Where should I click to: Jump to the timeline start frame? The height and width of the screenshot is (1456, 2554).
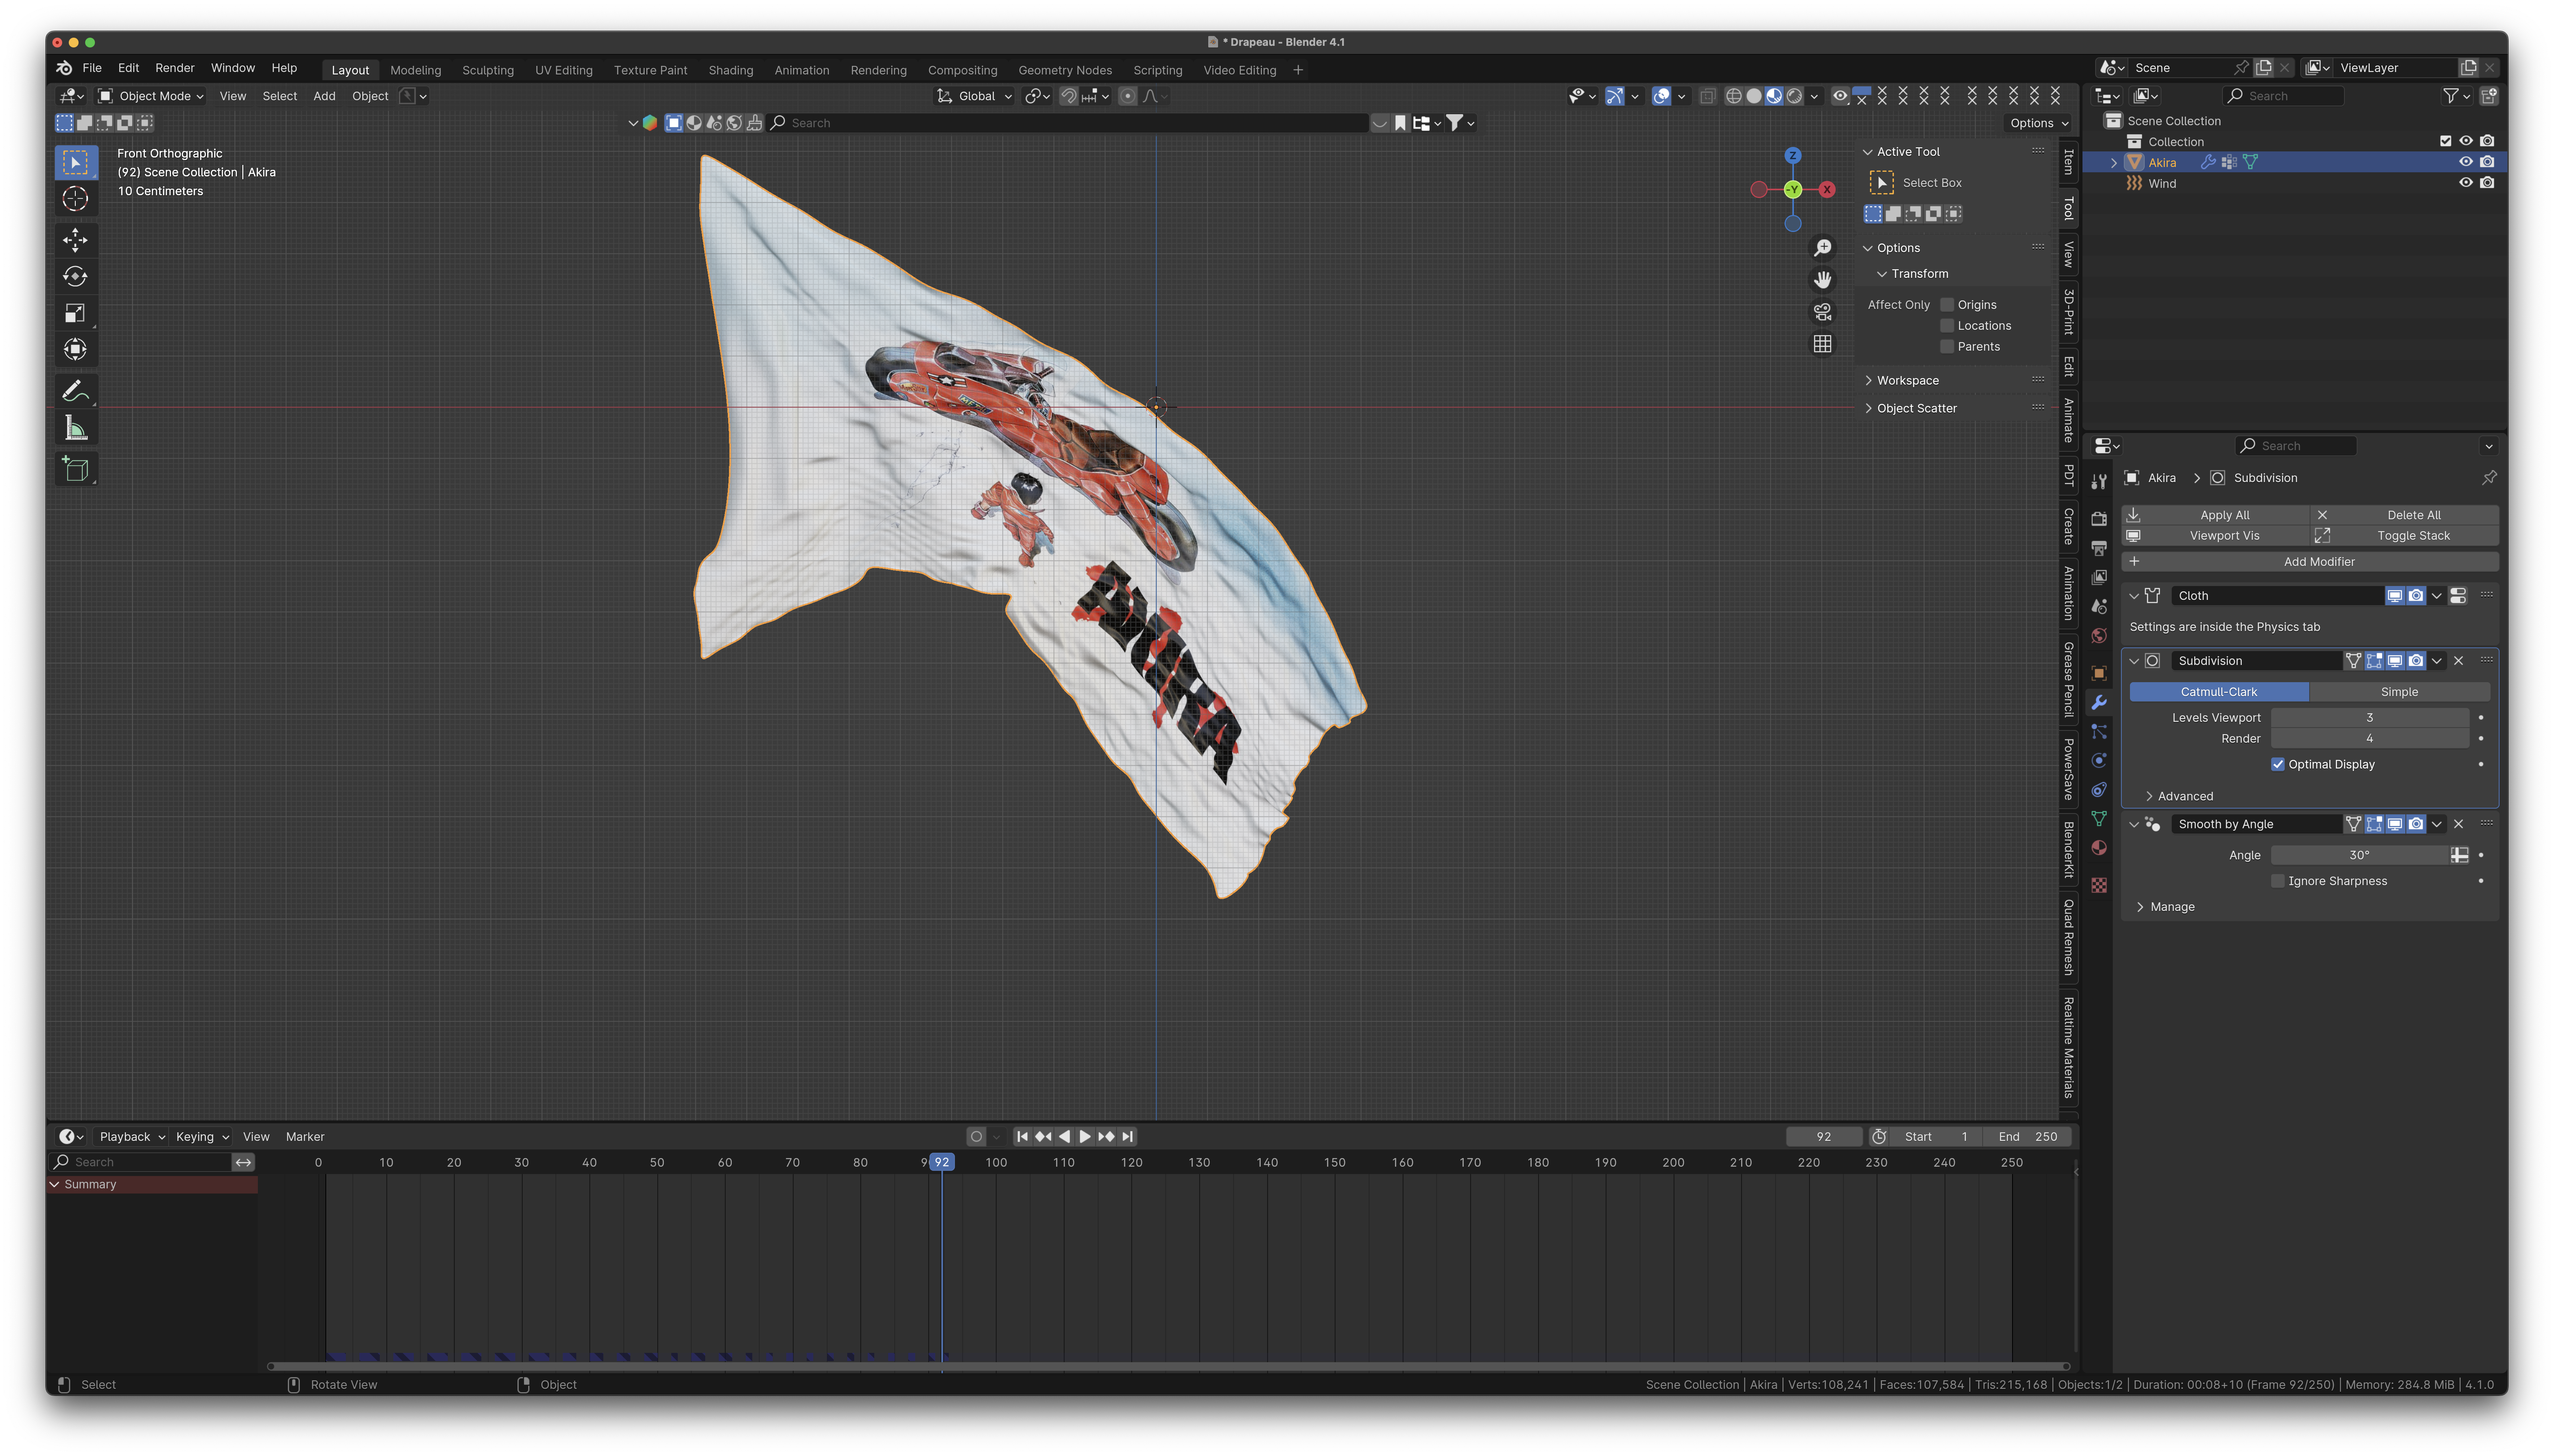tap(1022, 1136)
